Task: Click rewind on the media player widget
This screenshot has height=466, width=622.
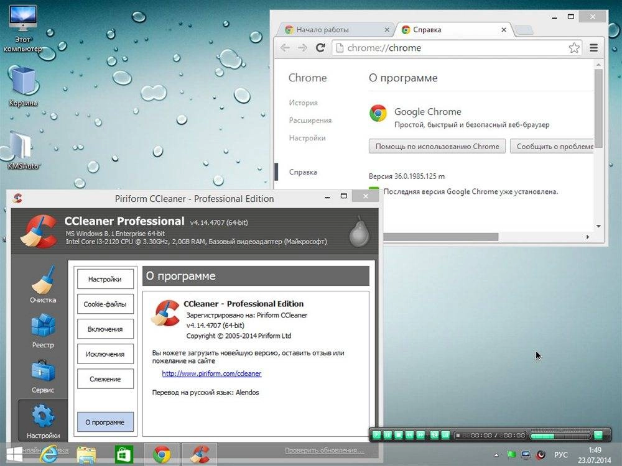Action: [x=410, y=435]
